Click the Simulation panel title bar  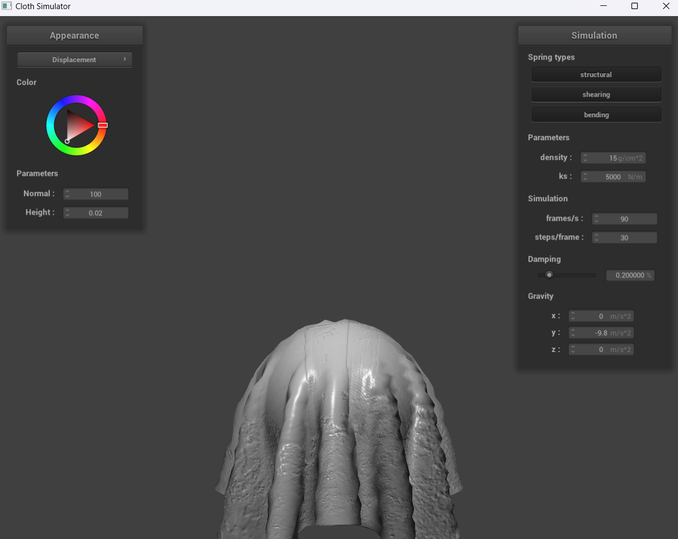[594, 35]
